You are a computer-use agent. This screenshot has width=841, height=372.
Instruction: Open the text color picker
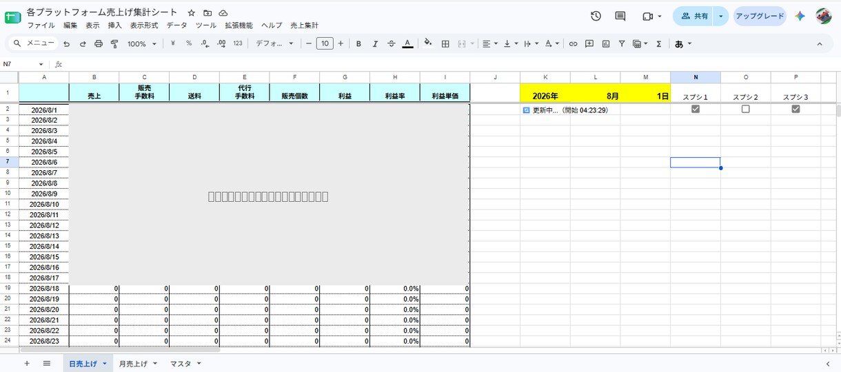point(407,43)
